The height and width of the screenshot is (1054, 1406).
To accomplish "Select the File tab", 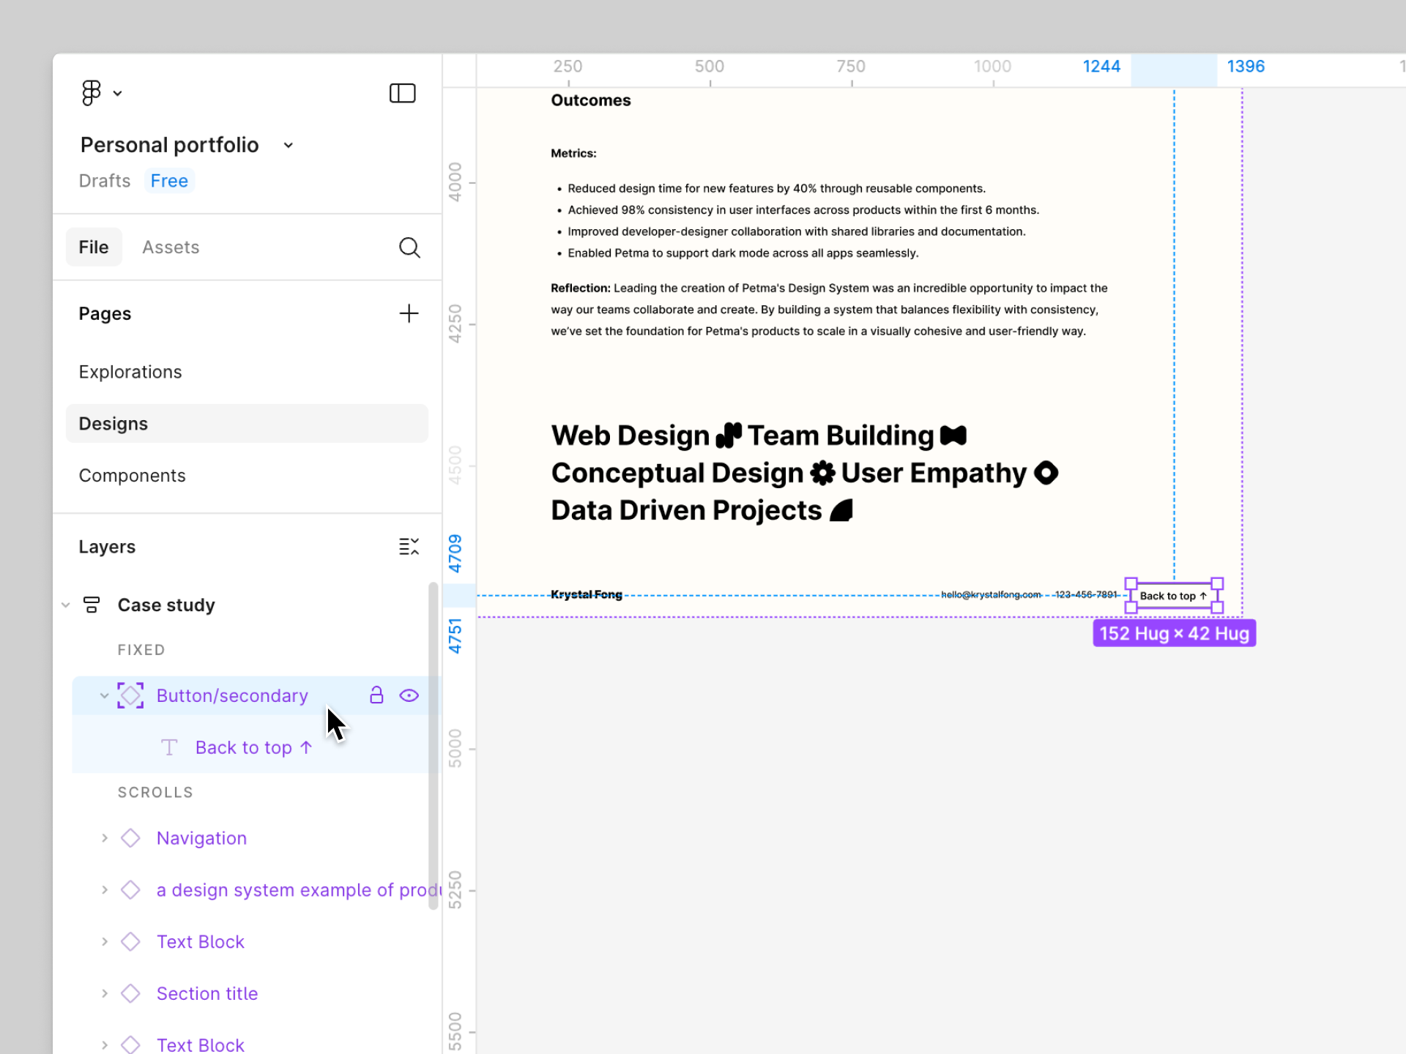I will [94, 247].
